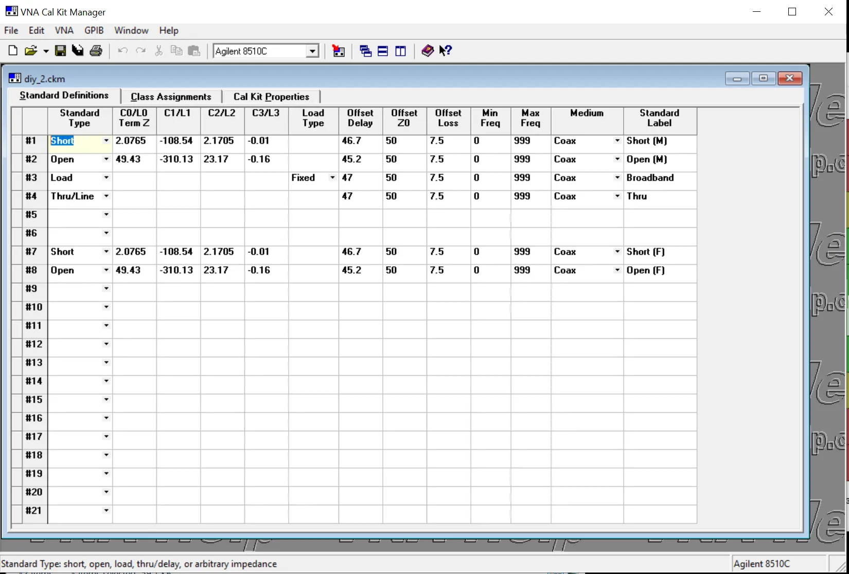Select the Offset Delay cell of row #1
Screen dimensions: 849x574
360,141
